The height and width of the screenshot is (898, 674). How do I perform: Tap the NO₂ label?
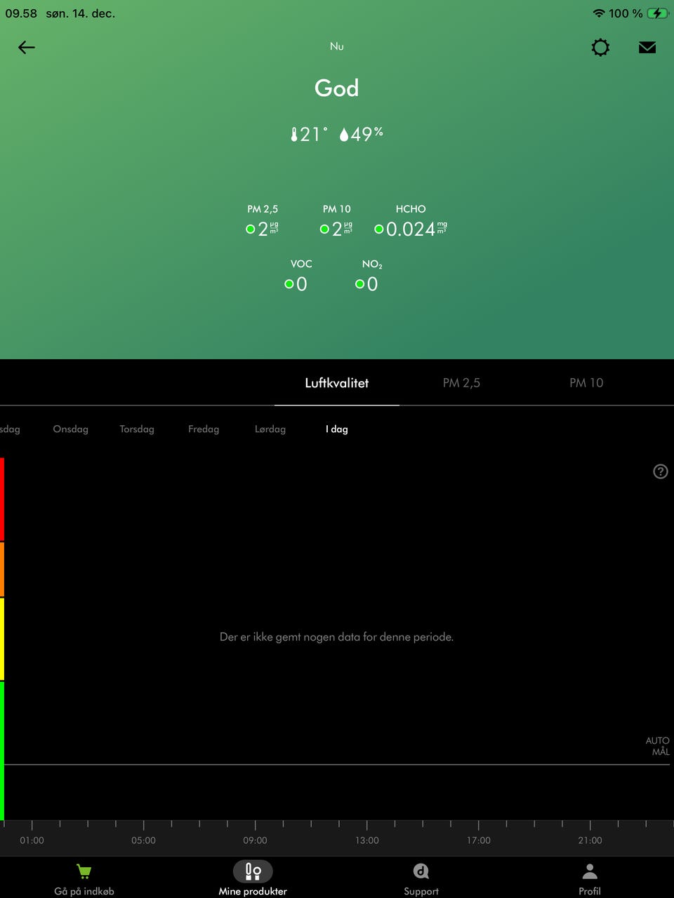coord(372,264)
